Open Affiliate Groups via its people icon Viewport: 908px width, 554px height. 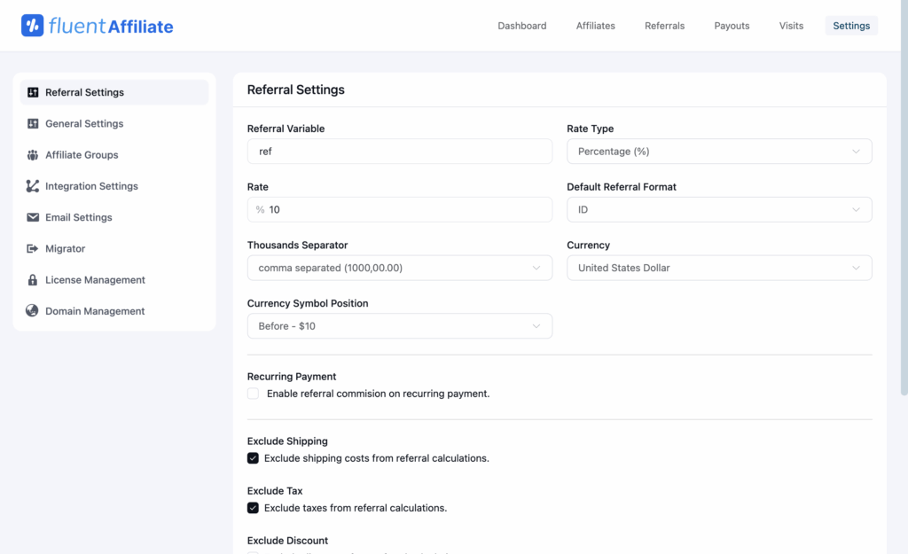click(x=33, y=154)
